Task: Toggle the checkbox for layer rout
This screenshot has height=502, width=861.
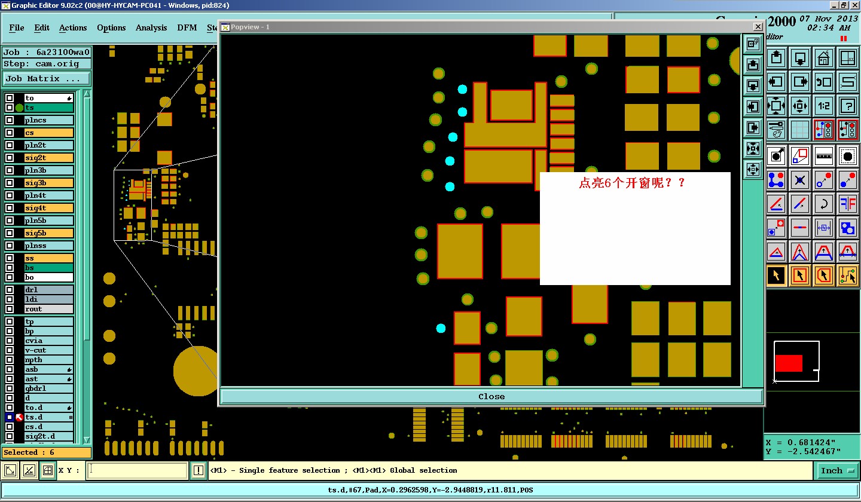Action: (10, 309)
